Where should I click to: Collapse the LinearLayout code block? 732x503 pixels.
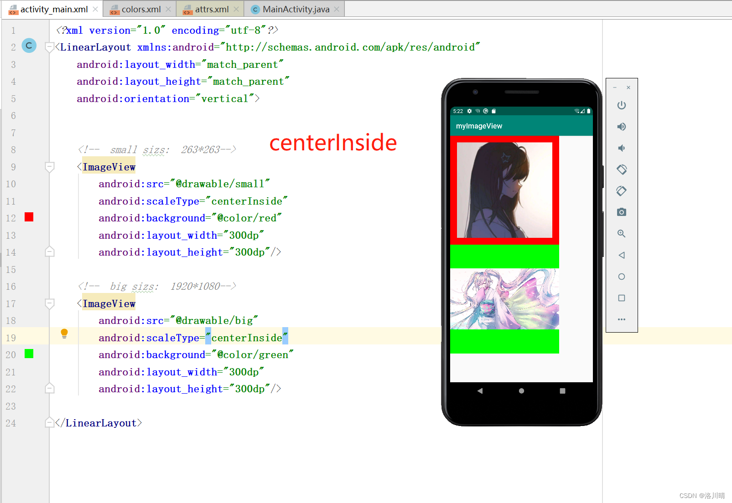[49, 47]
